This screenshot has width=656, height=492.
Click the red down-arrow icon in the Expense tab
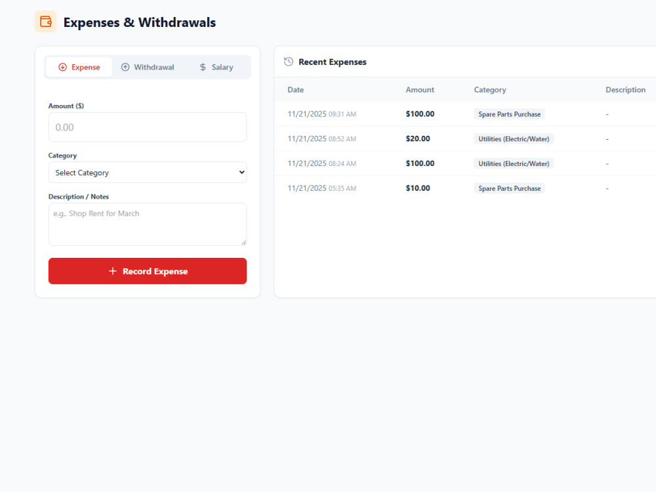[x=62, y=67]
